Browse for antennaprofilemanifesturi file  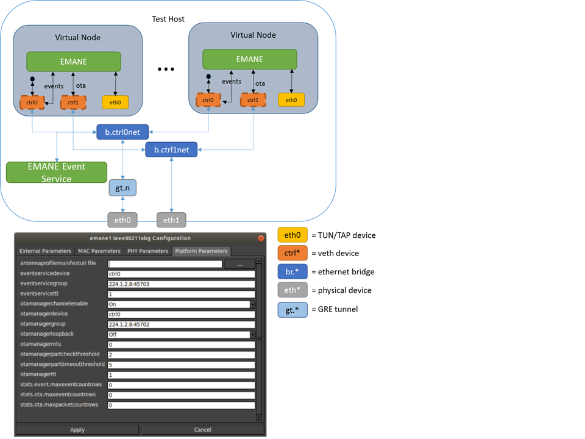(x=240, y=264)
